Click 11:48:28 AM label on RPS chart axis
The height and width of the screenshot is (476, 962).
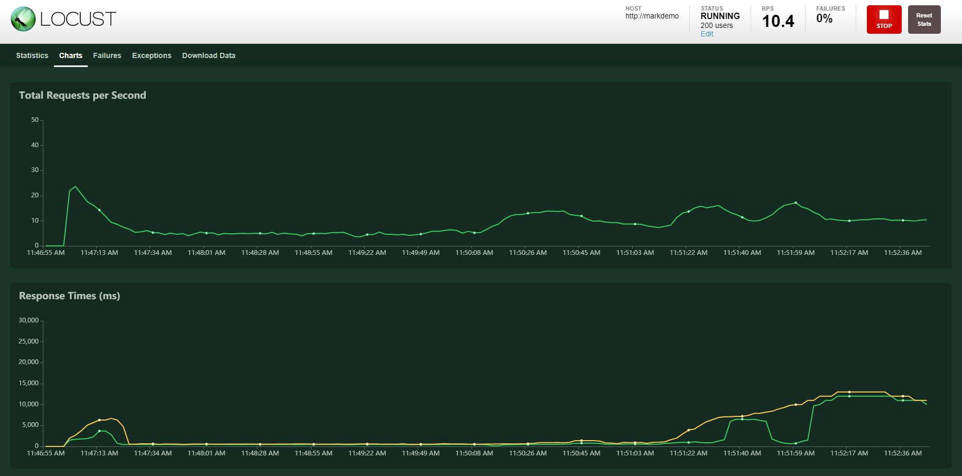pos(260,253)
